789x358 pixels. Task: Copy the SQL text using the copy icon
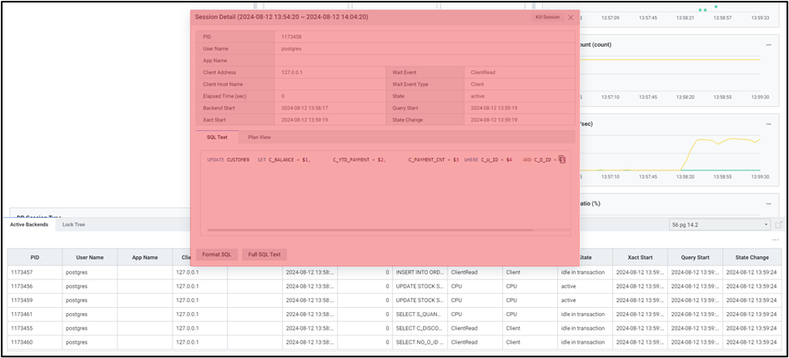tap(562, 159)
